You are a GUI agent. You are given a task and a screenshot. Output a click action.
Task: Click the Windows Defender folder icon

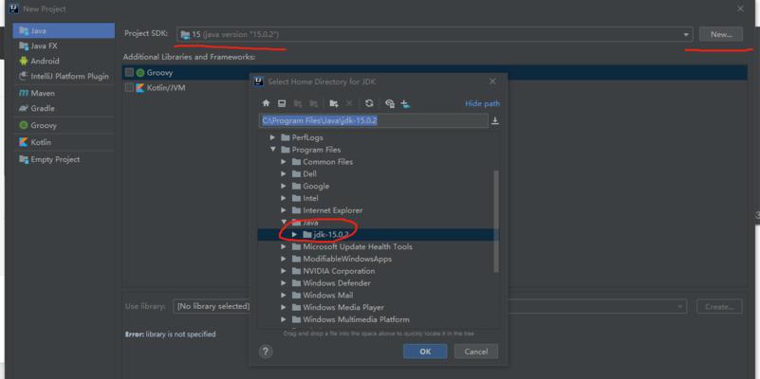(x=297, y=283)
